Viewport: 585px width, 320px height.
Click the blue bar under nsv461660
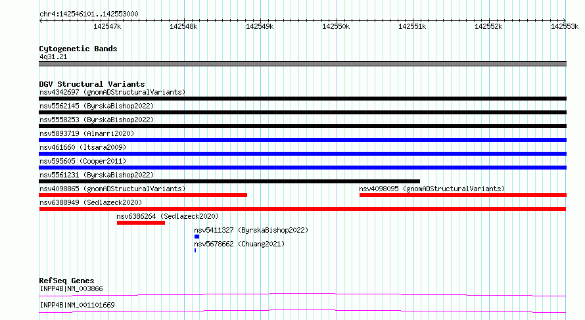(x=302, y=154)
